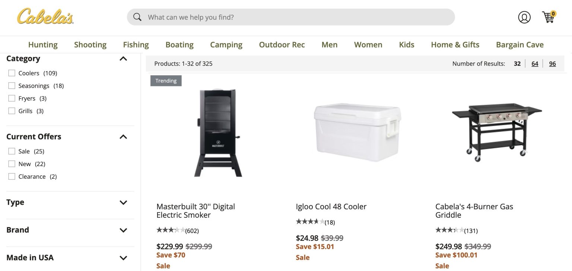The image size is (572, 271).
Task: Click the Cabela's logo
Action: [45, 16]
